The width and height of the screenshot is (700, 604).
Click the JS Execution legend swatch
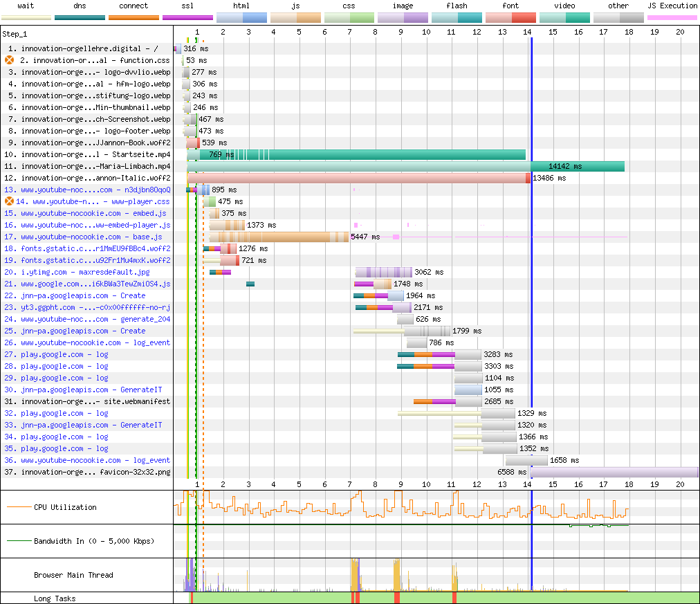click(x=672, y=18)
